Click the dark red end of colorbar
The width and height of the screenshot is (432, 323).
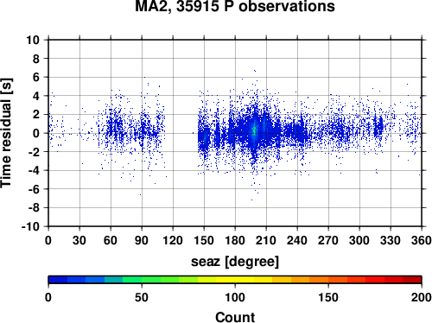pos(412,280)
